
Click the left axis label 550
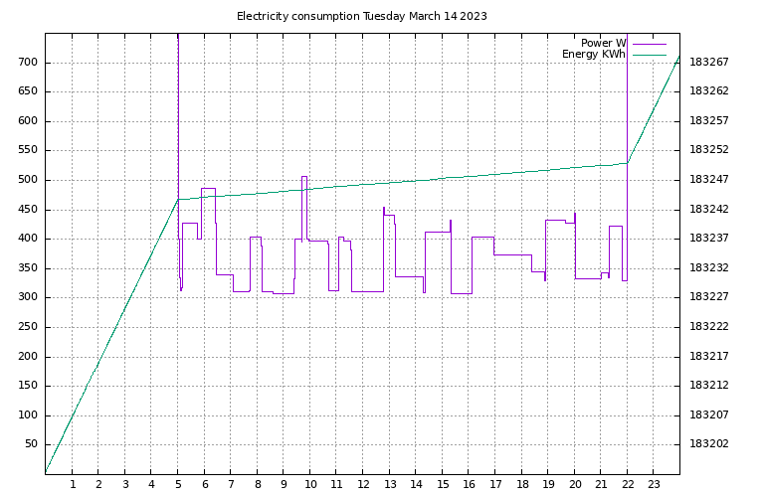point(28,150)
